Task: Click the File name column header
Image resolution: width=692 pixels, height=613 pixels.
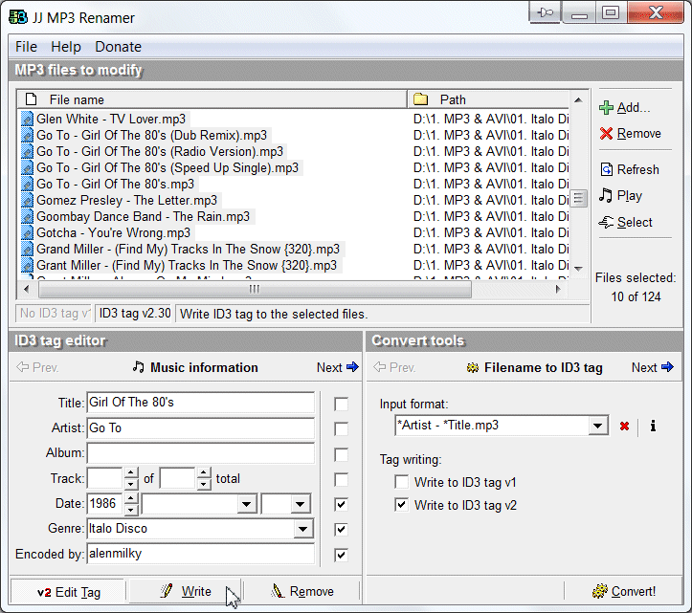Action: pos(212,99)
